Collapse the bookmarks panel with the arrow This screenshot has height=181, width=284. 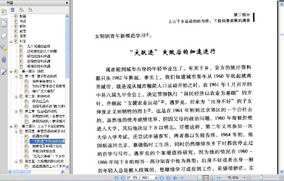coord(67,3)
